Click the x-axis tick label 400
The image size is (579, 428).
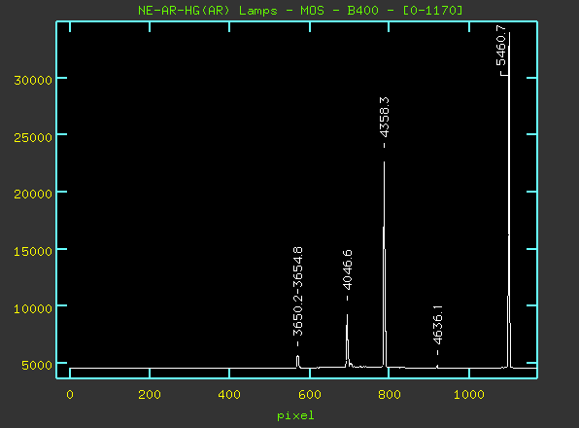229,395
